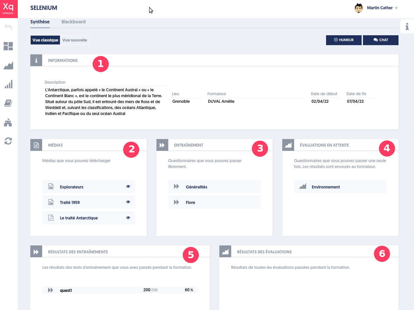Show Le traité Antarctique with the eye toggle
This screenshot has width=414, height=310.
pyautogui.click(x=128, y=218)
